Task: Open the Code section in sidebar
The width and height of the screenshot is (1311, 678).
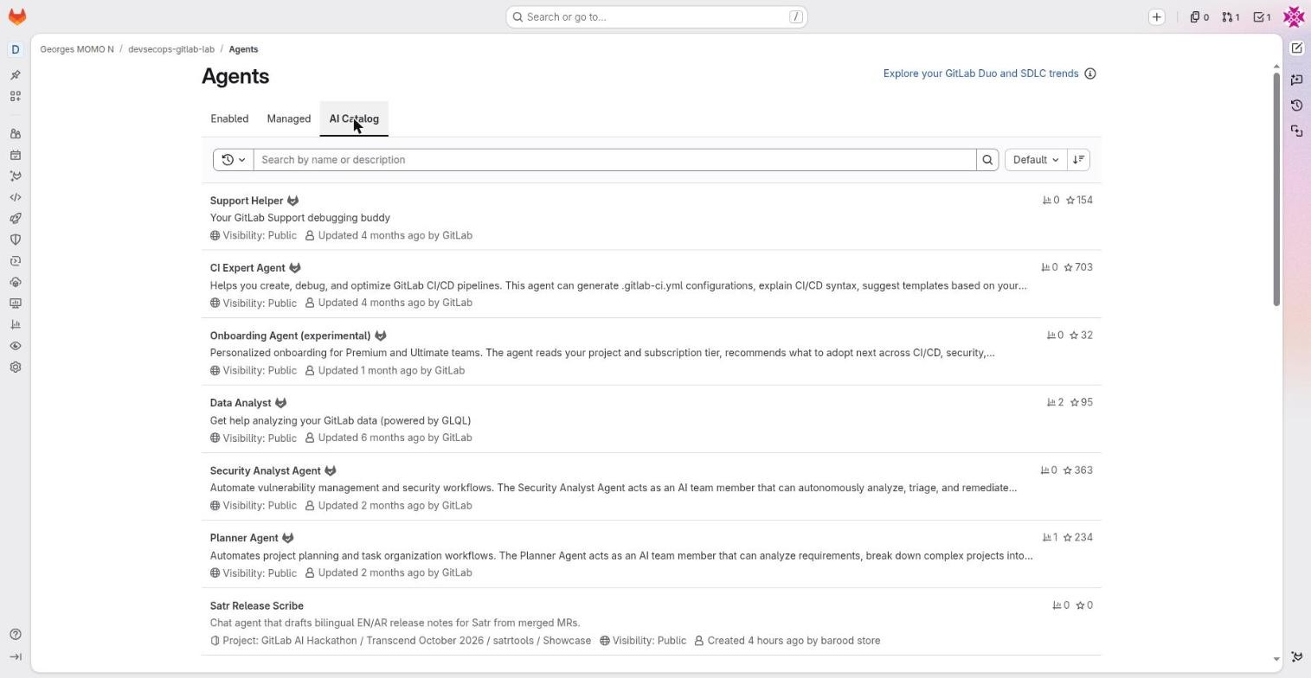Action: [x=16, y=197]
